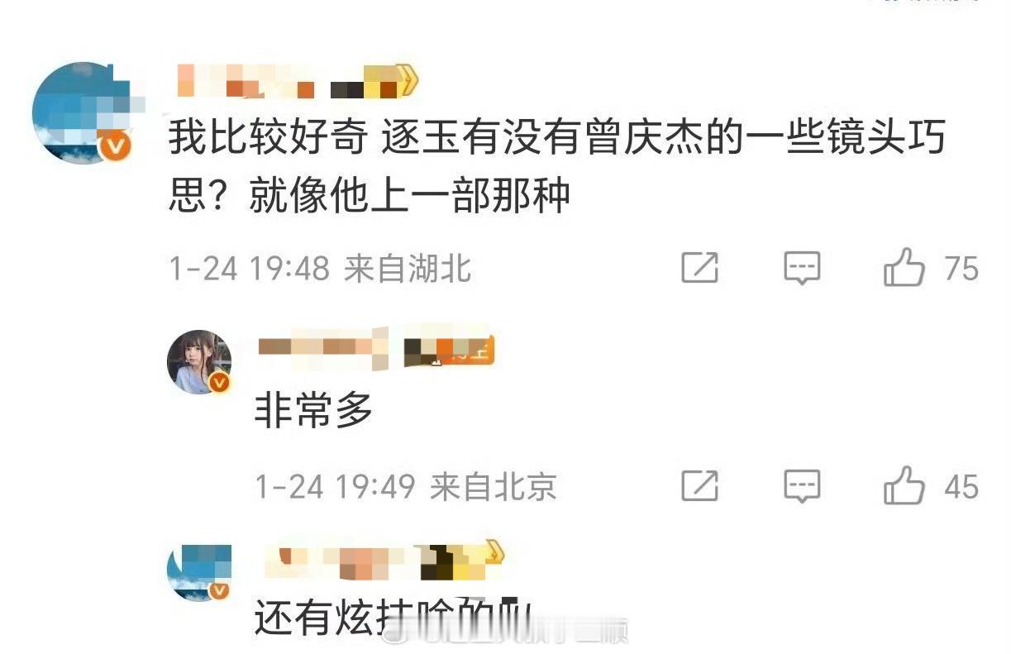
Task: Tap the verified V badge on the girl avatar
Action: tap(219, 383)
